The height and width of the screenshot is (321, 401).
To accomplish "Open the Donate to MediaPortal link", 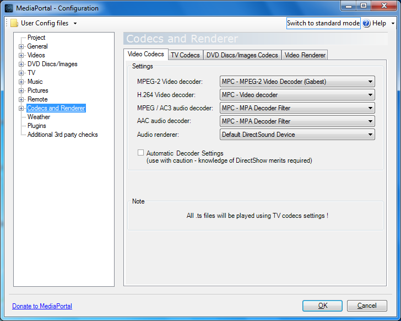I will point(42,306).
